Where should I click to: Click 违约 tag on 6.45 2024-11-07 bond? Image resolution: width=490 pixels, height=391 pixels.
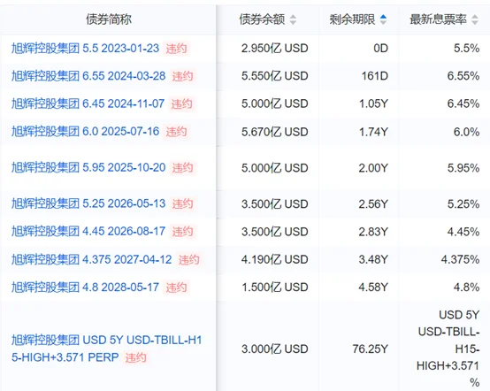(181, 104)
